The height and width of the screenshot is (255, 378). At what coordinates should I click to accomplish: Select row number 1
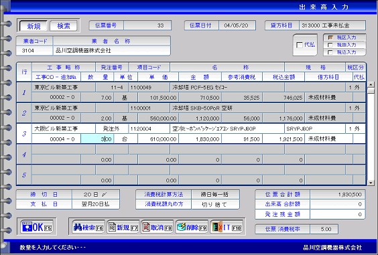tap(24, 92)
